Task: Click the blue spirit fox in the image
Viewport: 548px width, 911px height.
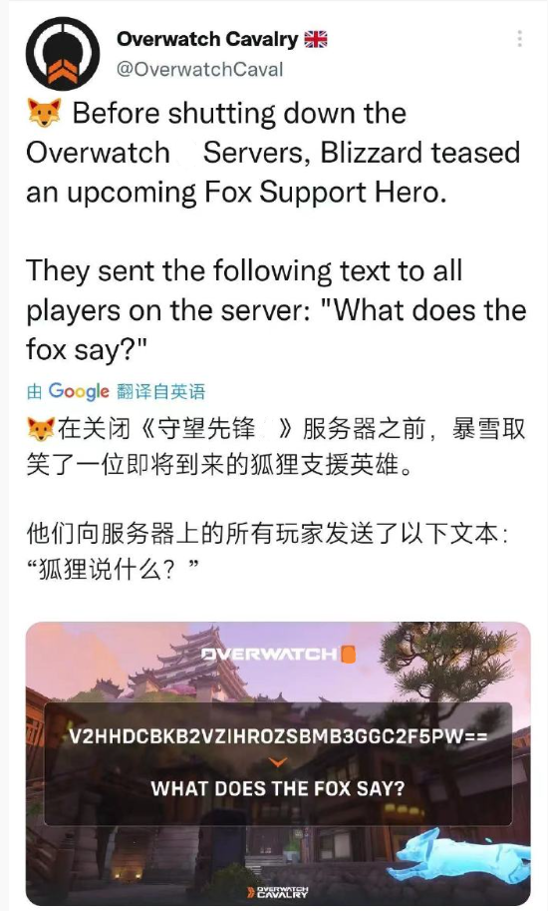Action: [x=458, y=857]
